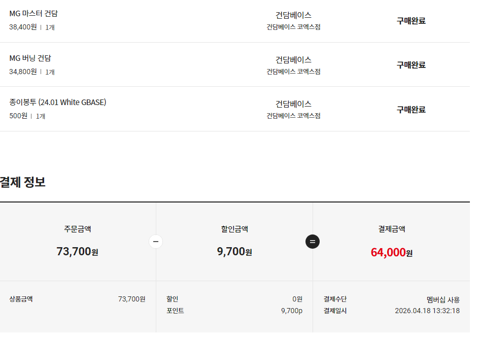
Task: Click the 상품금액 label in payment details
Action: [x=21, y=299]
